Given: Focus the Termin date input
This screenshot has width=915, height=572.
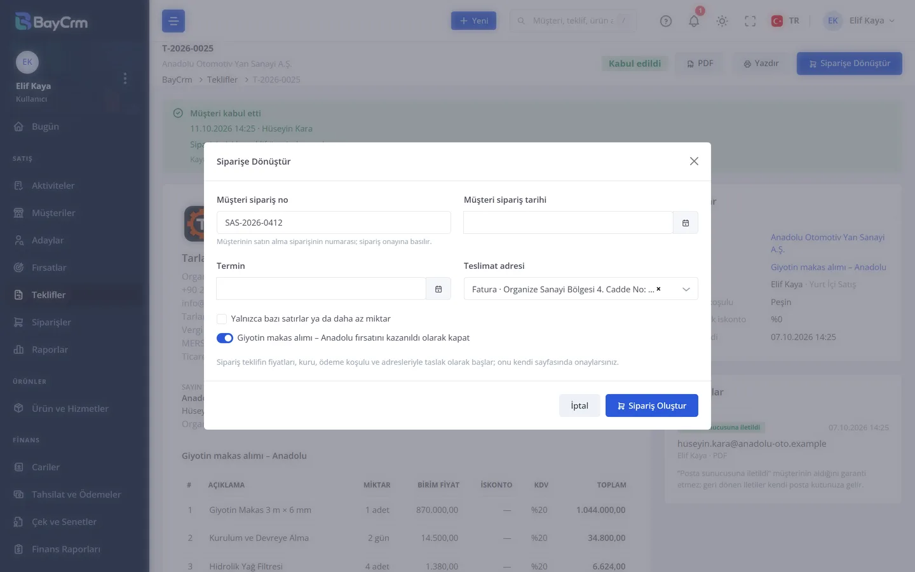Looking at the screenshot, I should [321, 289].
